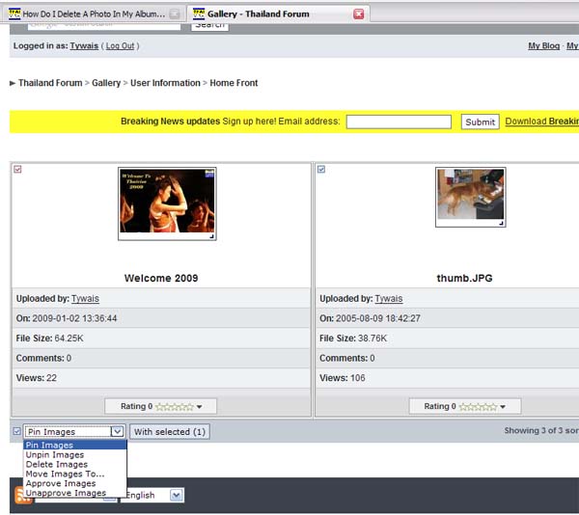
Task: Close the Gallery - Thailand Forum tab
Action: pyautogui.click(x=358, y=14)
